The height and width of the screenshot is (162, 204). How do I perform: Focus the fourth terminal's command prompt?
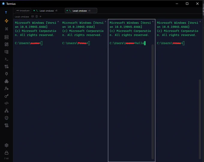pyautogui.click(x=171, y=43)
